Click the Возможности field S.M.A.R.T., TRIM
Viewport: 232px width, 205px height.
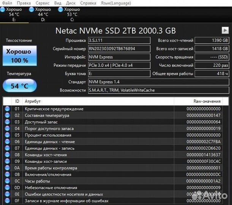pos(159,90)
